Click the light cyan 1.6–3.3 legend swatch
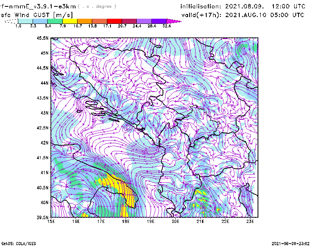 [25, 21]
